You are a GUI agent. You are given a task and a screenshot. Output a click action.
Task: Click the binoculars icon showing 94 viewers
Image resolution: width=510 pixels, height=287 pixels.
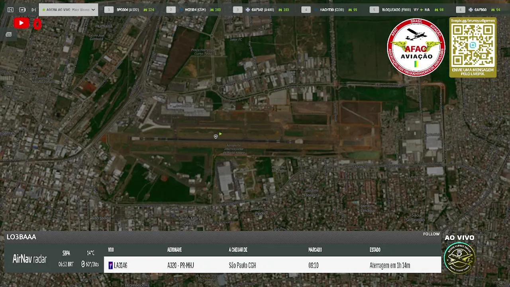pos(493,10)
